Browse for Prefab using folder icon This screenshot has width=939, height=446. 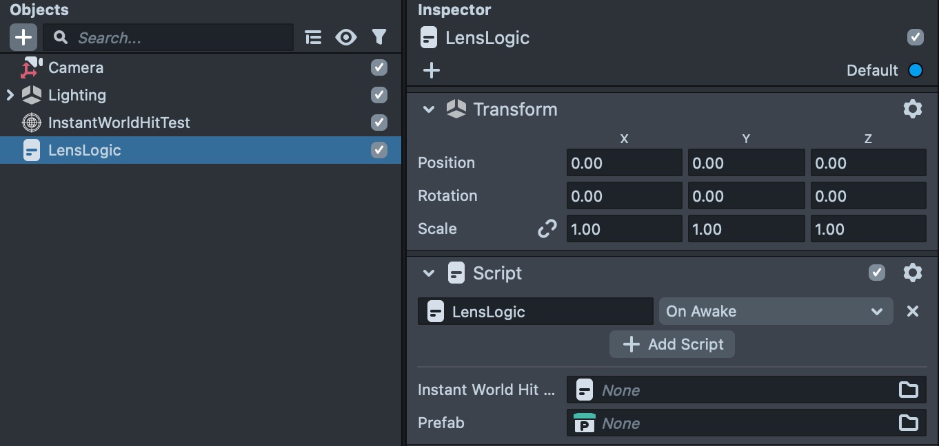point(908,423)
